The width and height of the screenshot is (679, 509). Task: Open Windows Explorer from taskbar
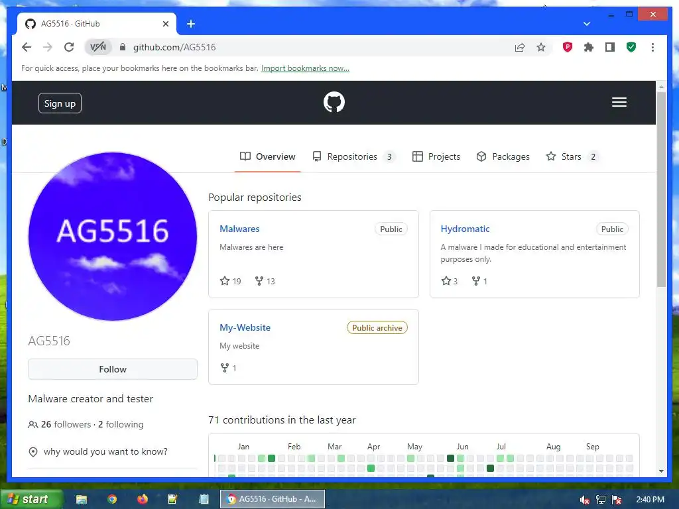pos(82,499)
